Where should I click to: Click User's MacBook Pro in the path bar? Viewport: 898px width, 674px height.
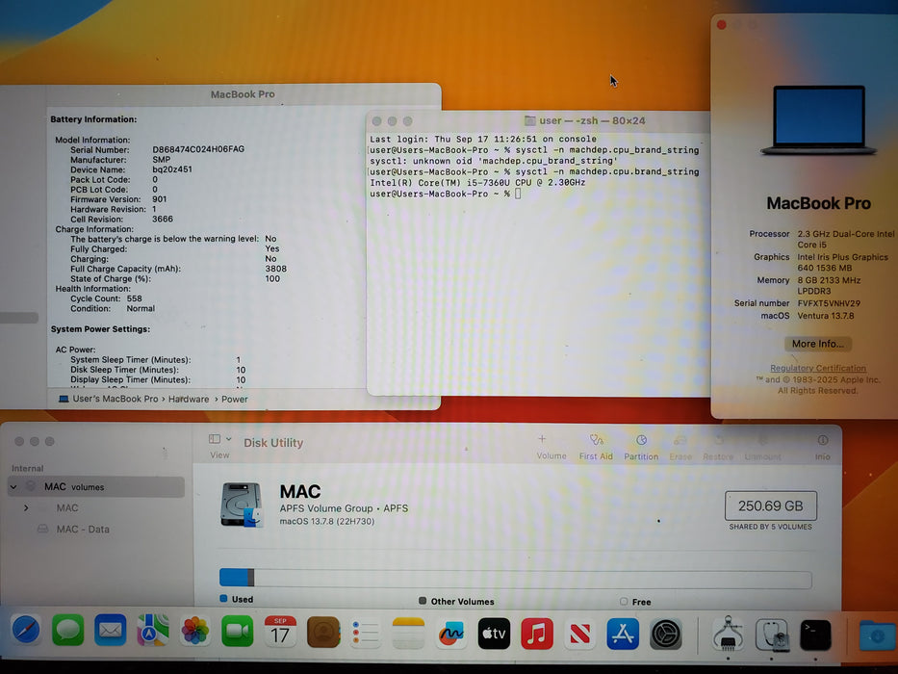tap(115, 399)
